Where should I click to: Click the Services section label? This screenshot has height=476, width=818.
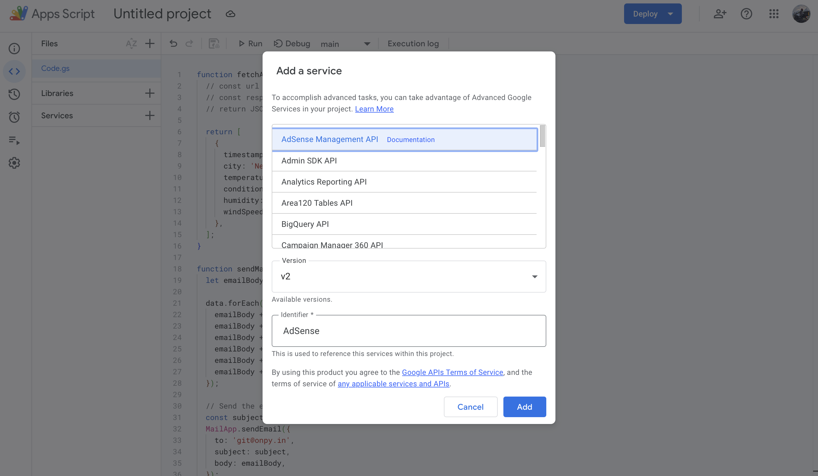pyautogui.click(x=57, y=115)
